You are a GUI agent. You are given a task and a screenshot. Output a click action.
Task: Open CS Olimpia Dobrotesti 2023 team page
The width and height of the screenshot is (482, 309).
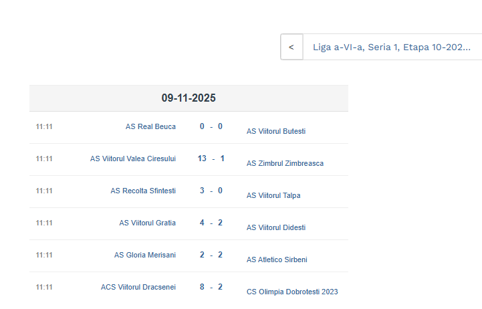tap(292, 292)
